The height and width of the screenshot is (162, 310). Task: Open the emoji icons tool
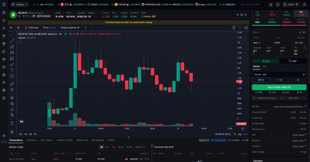[12, 76]
